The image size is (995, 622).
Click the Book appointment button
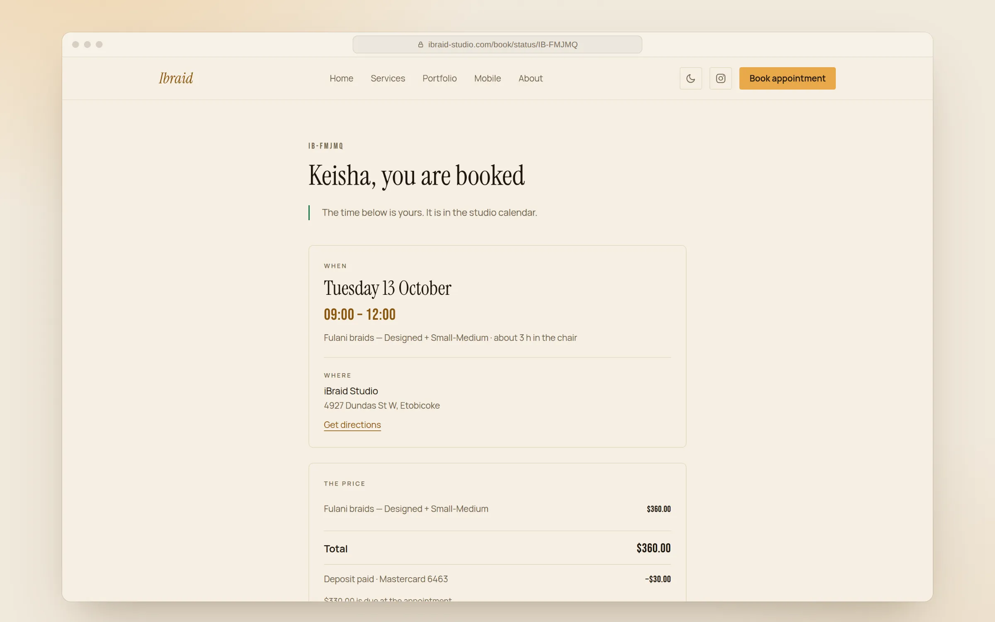coord(787,78)
